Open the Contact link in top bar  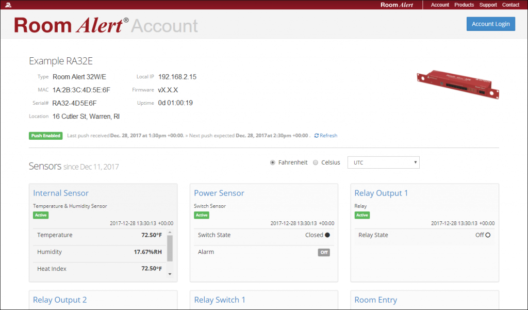click(510, 5)
